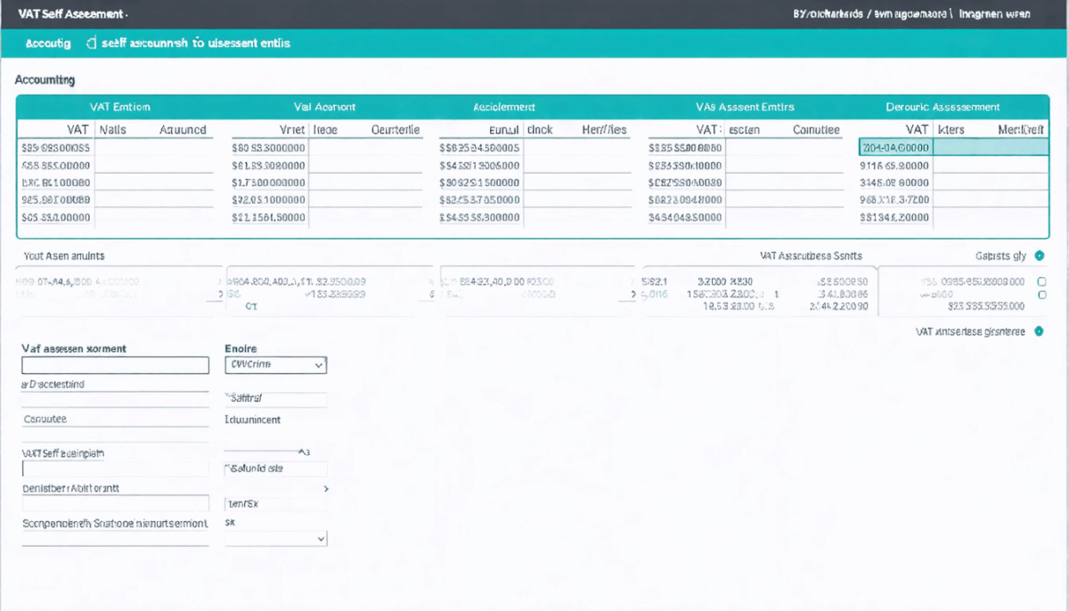
Task: Click the highlighted empty cell under 'Merit'
Action: pyautogui.click(x=991, y=147)
